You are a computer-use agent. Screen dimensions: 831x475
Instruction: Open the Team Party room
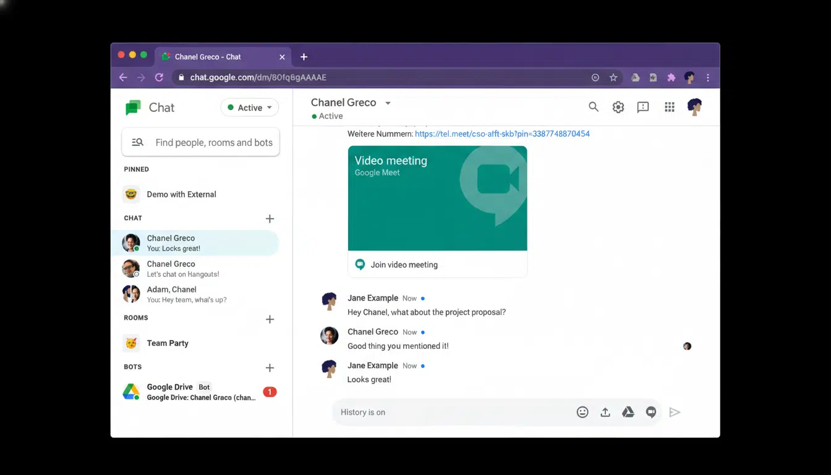[167, 343]
